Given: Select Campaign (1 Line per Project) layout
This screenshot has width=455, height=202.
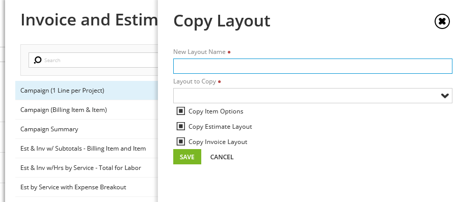Looking at the screenshot, I should pyautogui.click(x=87, y=91).
